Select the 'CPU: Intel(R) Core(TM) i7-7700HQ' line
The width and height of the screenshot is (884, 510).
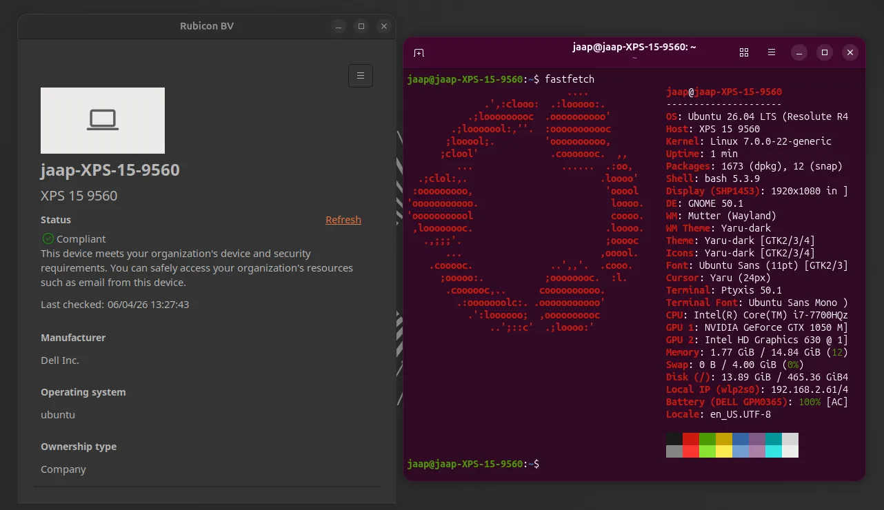point(757,315)
